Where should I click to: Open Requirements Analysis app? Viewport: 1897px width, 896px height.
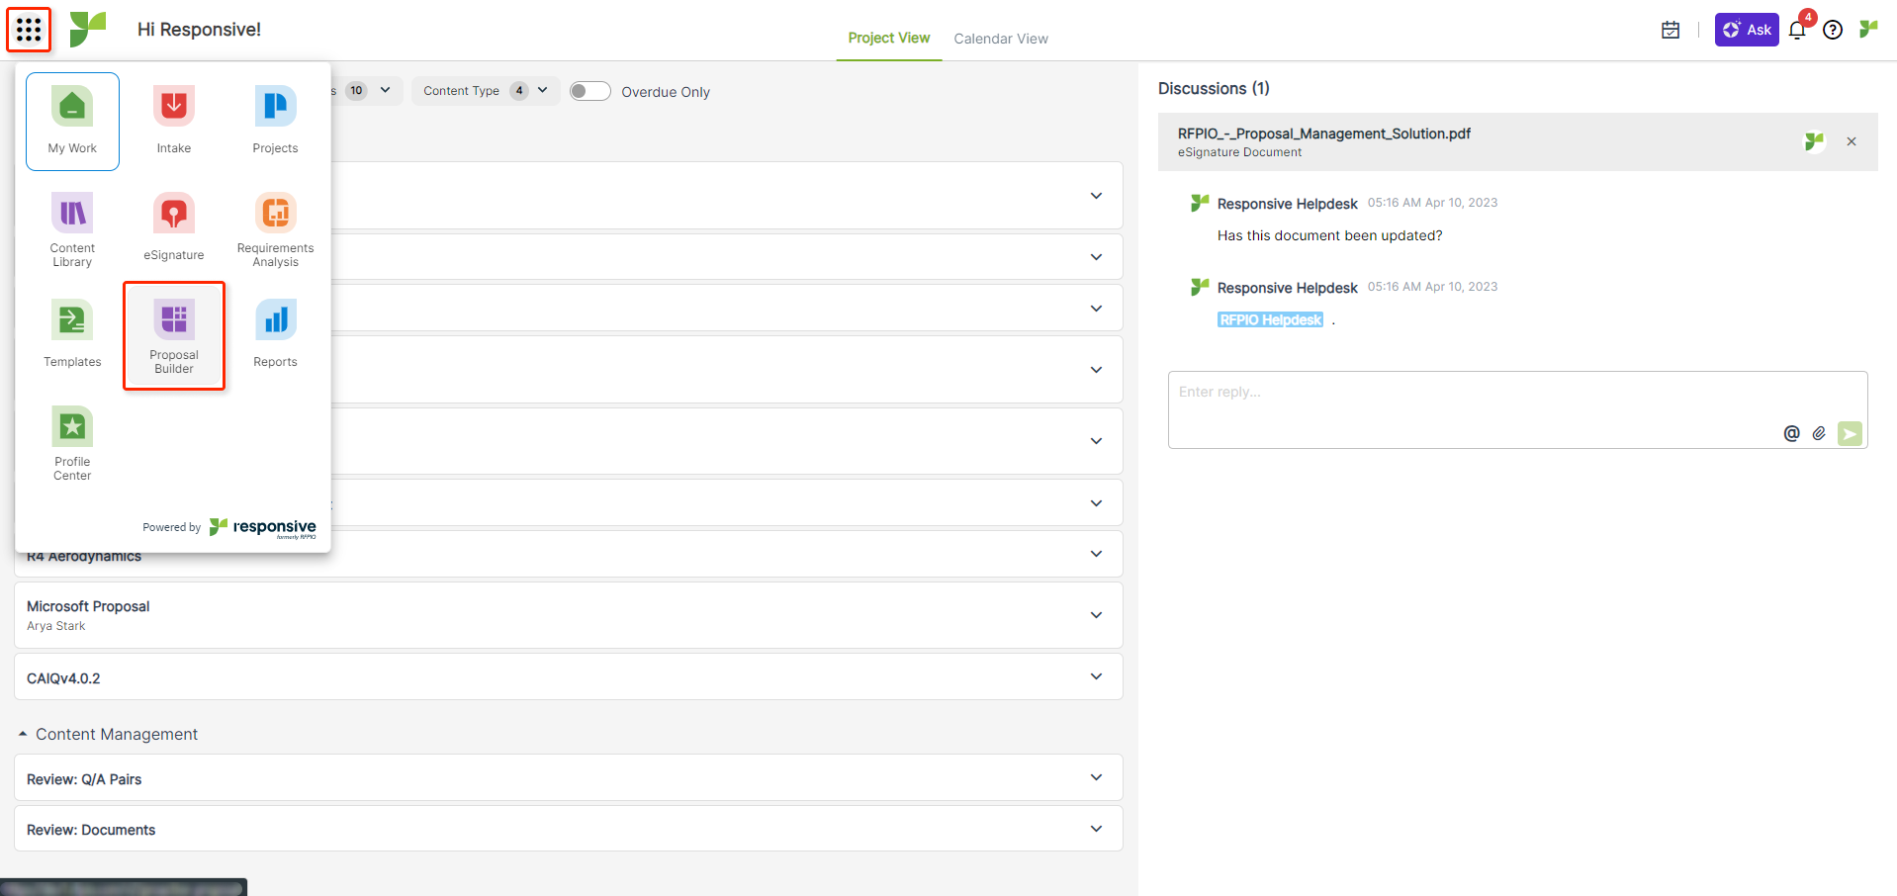point(275,229)
